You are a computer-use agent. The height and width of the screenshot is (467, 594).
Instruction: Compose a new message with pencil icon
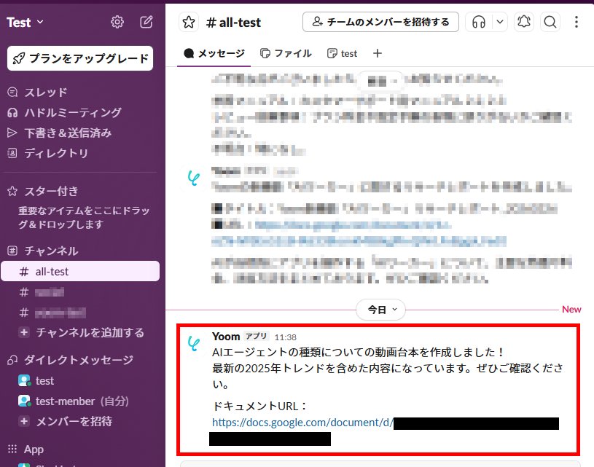146,22
